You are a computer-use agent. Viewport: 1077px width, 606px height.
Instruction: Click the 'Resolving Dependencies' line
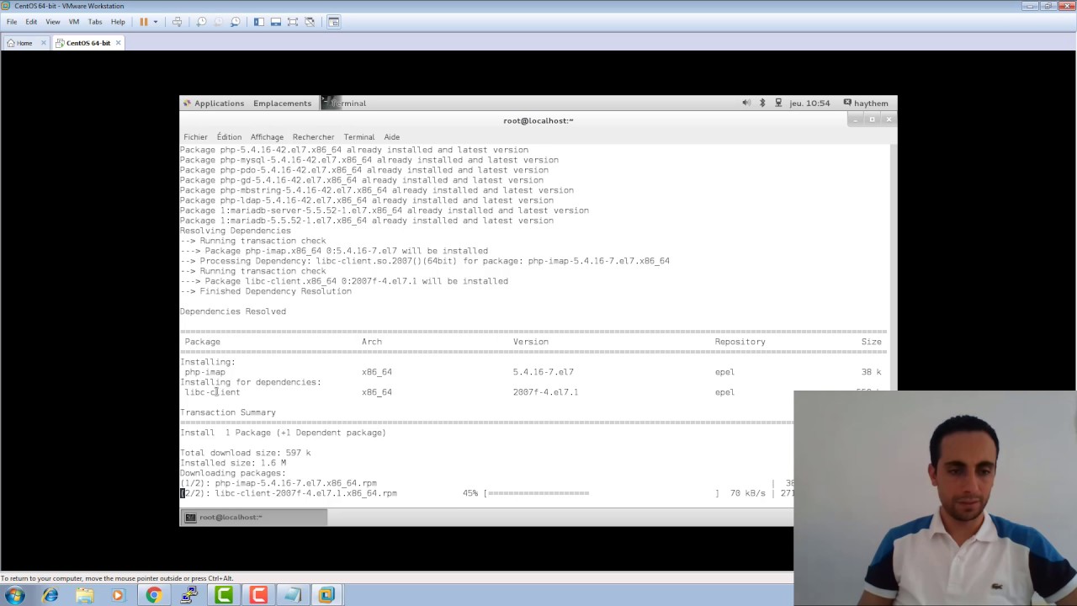tap(236, 231)
